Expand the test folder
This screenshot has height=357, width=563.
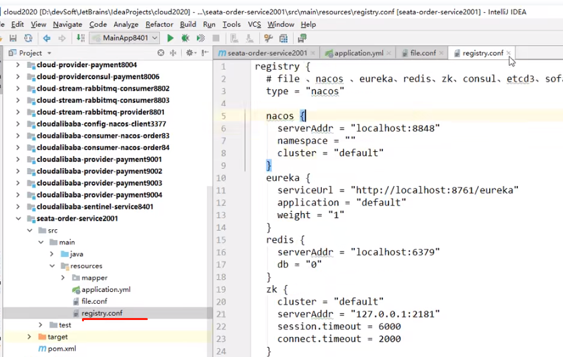40,325
